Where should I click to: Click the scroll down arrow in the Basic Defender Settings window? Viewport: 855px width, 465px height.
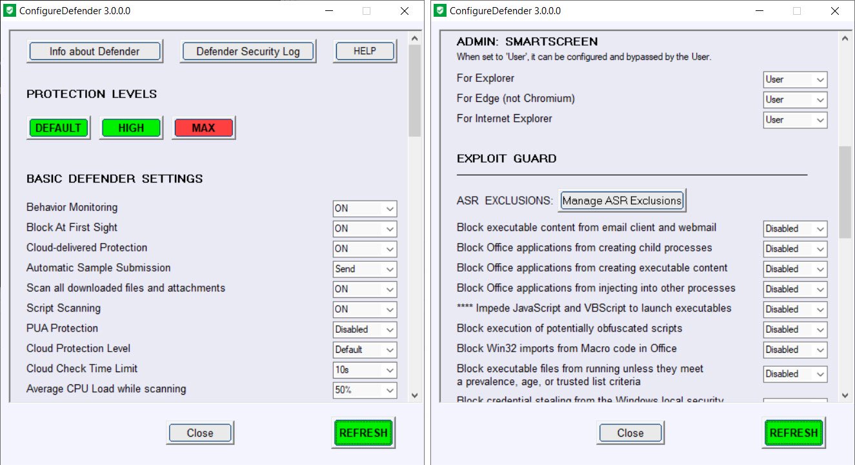[x=414, y=395]
